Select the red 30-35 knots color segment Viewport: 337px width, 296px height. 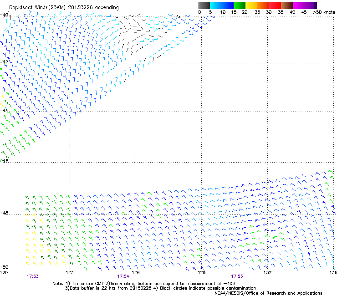click(275, 5)
